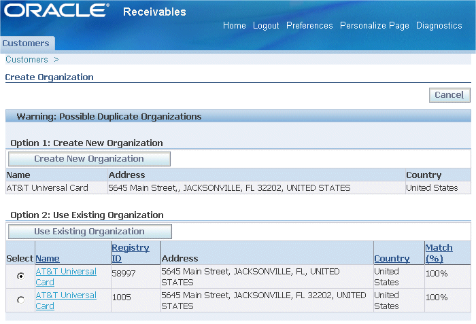The height and width of the screenshot is (324, 476).
Task: Click the Use Existing Organization button
Action: (90, 232)
